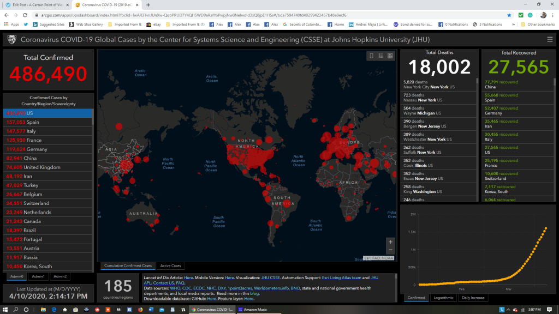Open the basemap gallery grid icon
This screenshot has width=559, height=314.
[390, 56]
